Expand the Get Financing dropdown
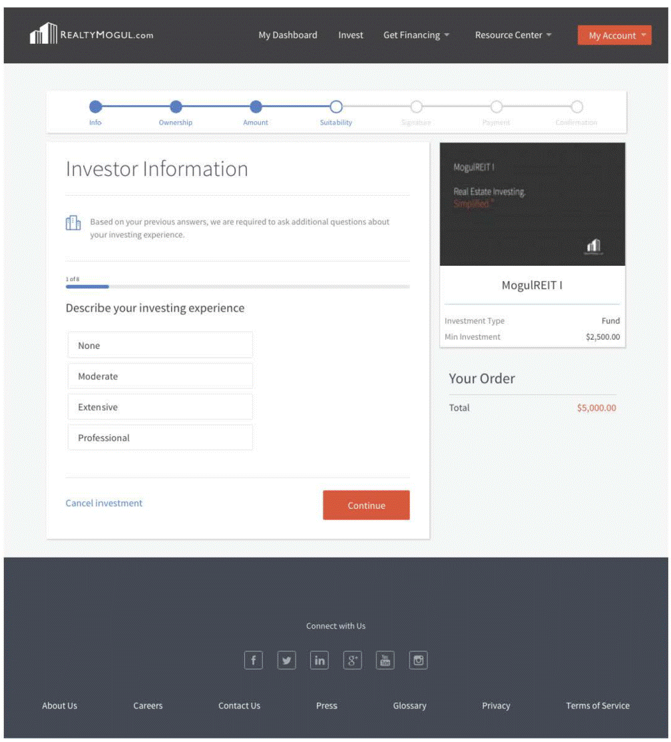 tap(416, 35)
